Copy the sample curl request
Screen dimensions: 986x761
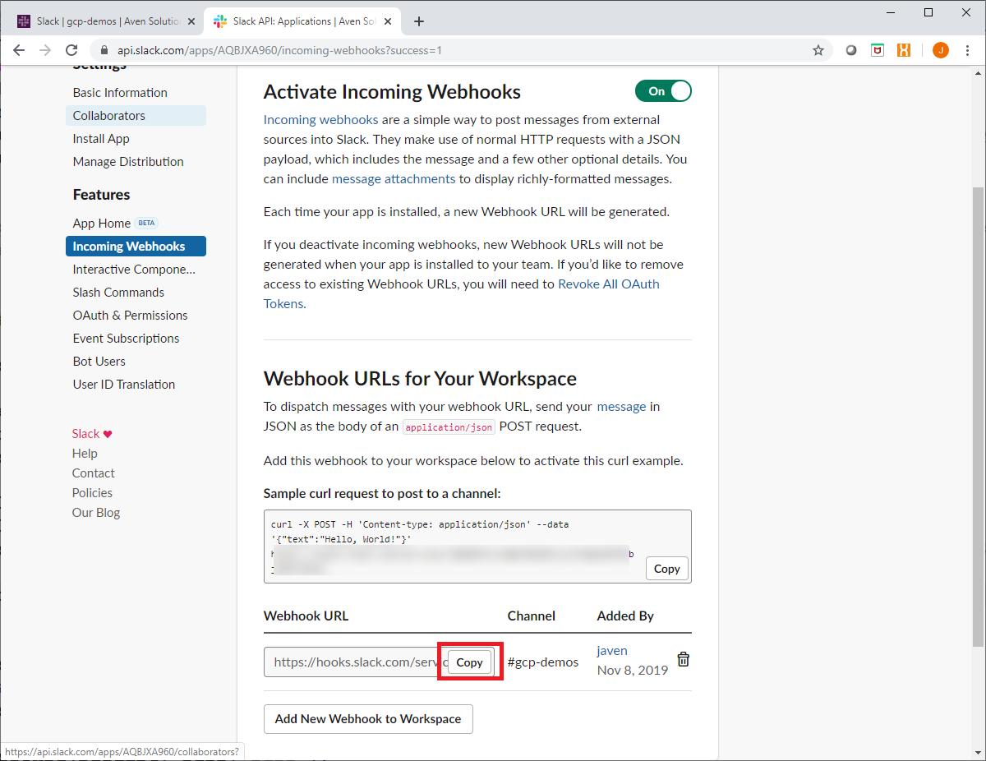667,569
